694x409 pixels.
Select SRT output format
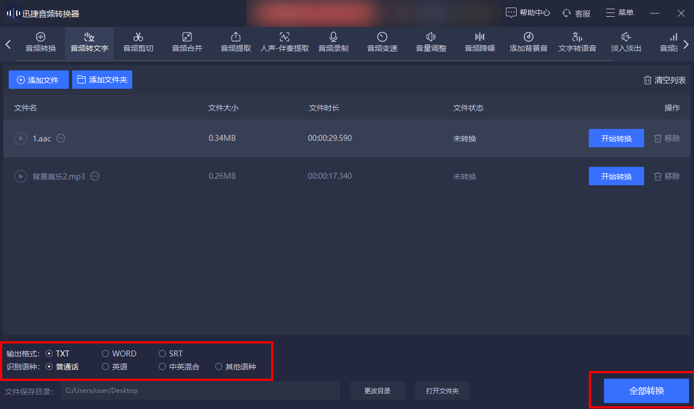pyautogui.click(x=171, y=354)
